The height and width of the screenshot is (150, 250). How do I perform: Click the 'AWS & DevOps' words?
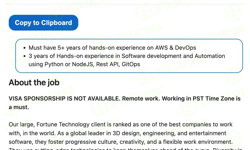176,48
